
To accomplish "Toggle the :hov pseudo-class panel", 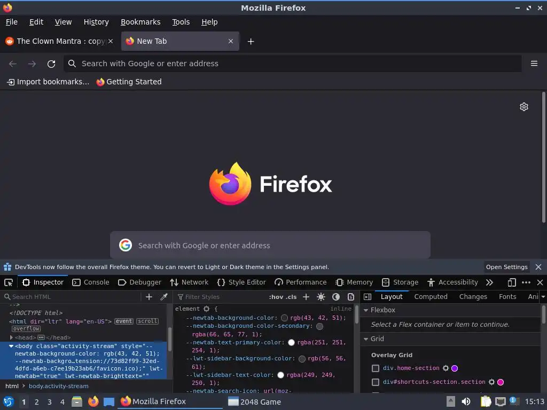I will [x=276, y=297].
